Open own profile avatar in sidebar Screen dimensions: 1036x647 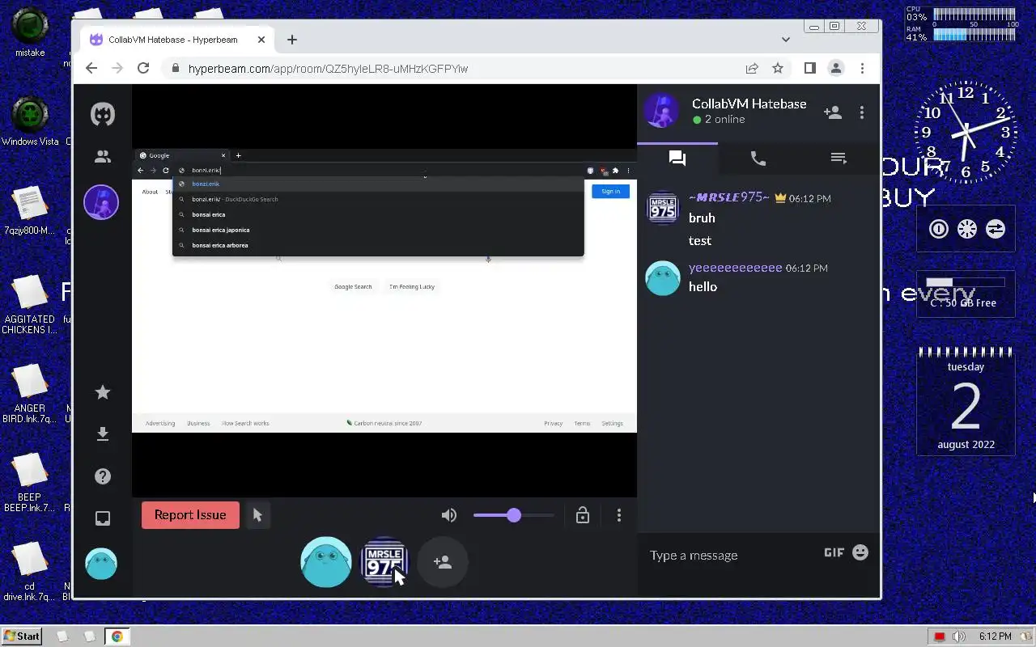point(101,564)
